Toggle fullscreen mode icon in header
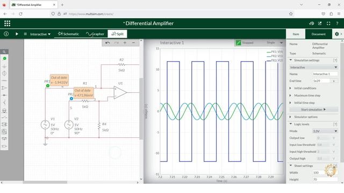The height and width of the screenshot is (193, 344). (x=328, y=24)
